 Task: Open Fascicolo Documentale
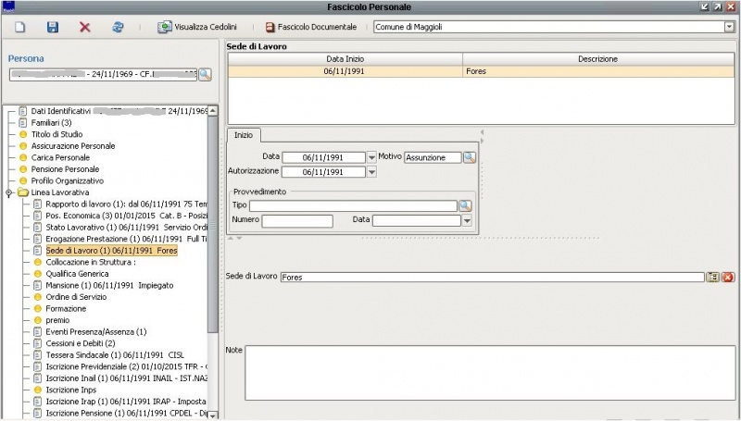[x=311, y=28]
